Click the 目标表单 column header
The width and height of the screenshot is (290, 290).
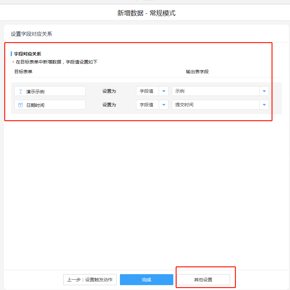[x=23, y=72]
